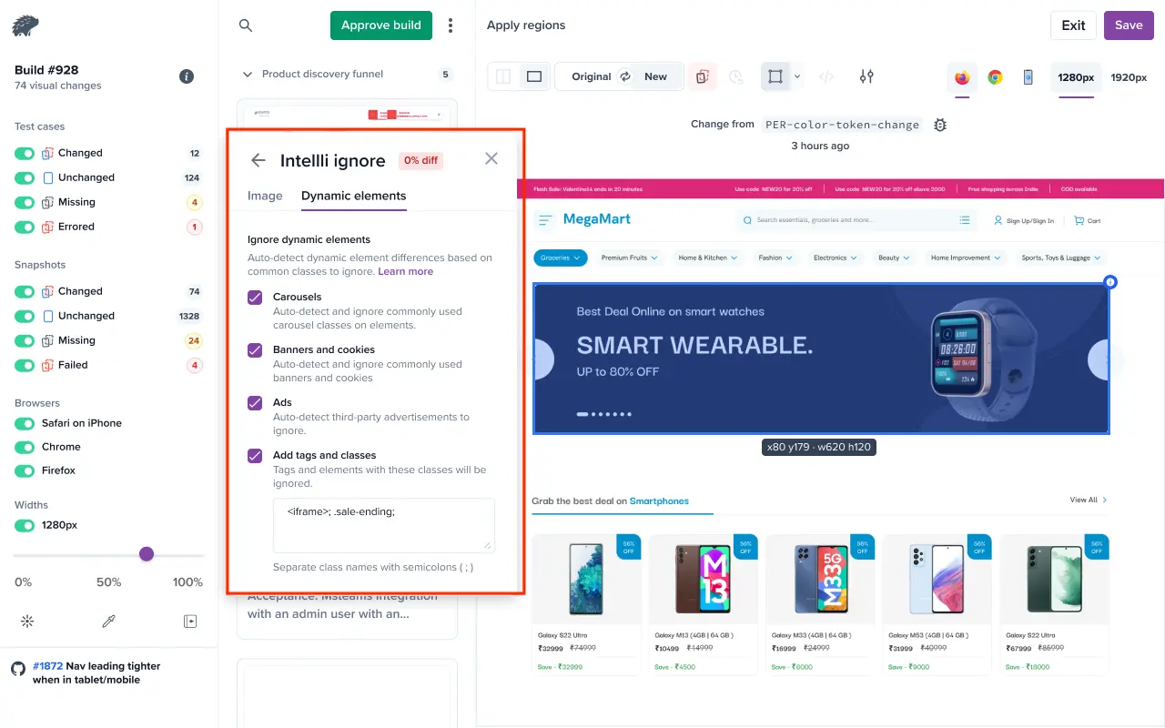Click the Approve build button
This screenshot has height=728, width=1165.
(x=380, y=25)
